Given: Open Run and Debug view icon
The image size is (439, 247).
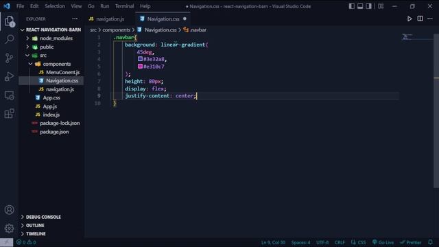Looking at the screenshot, I should point(9,76).
